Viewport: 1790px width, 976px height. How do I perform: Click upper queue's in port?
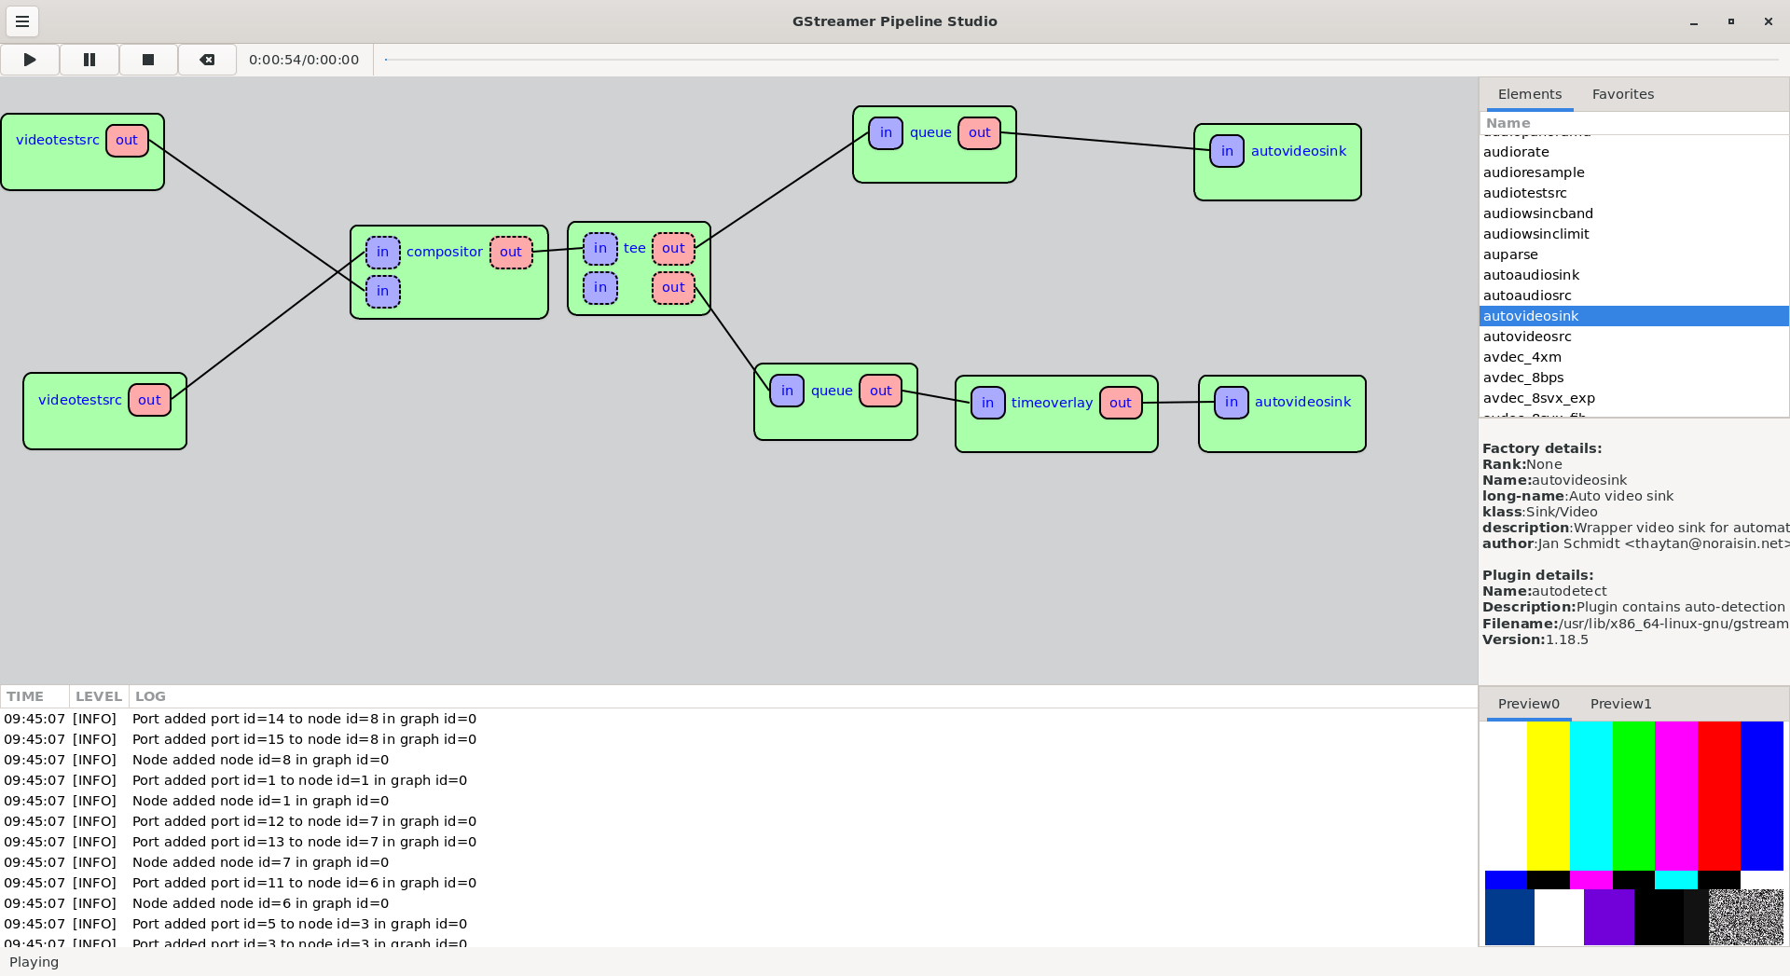[886, 133]
